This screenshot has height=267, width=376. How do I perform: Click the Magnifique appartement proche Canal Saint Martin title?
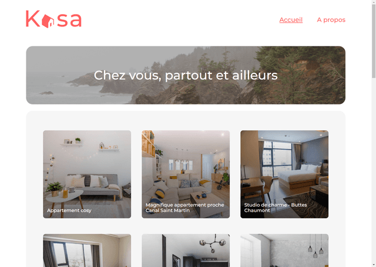pos(184,208)
